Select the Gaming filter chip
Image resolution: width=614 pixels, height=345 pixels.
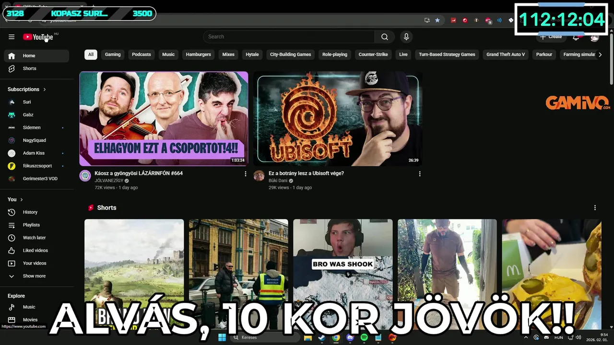click(x=113, y=55)
